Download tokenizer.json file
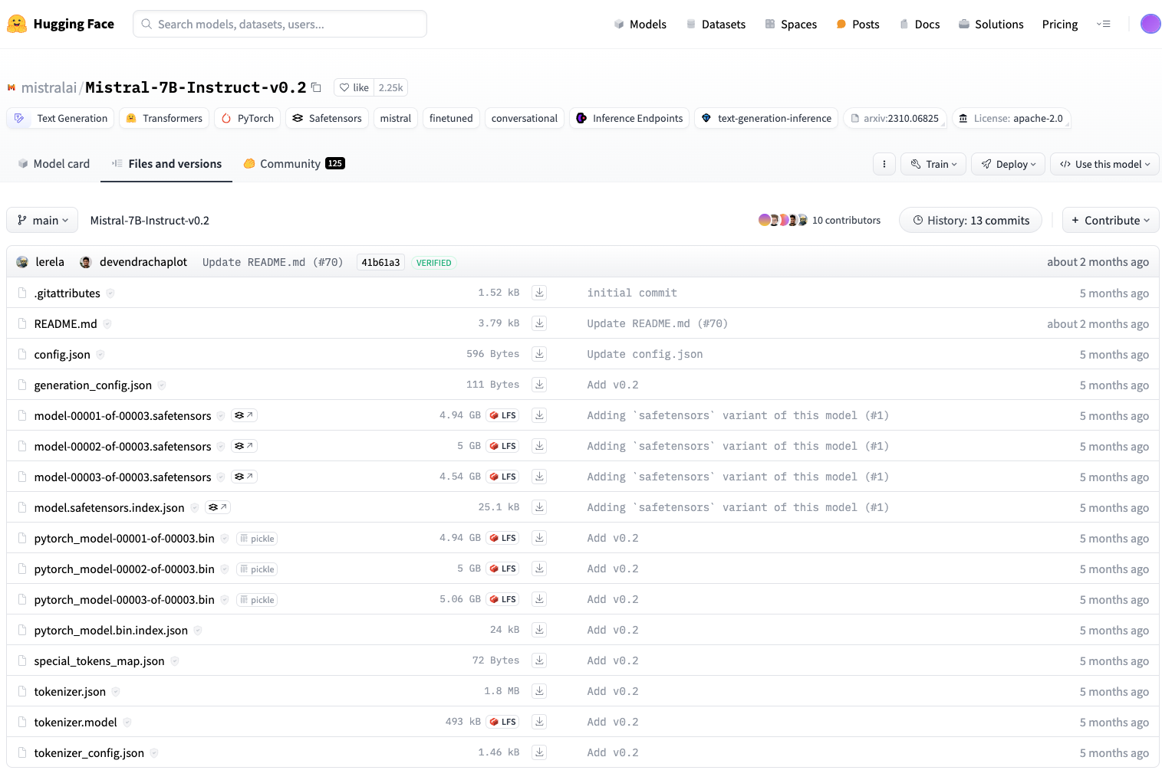The image size is (1162, 780). click(x=539, y=691)
